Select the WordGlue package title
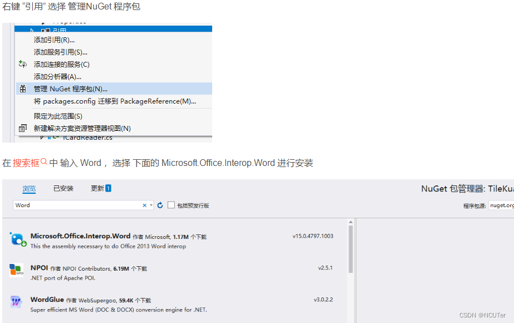This screenshot has height=323, width=514. [x=47, y=300]
